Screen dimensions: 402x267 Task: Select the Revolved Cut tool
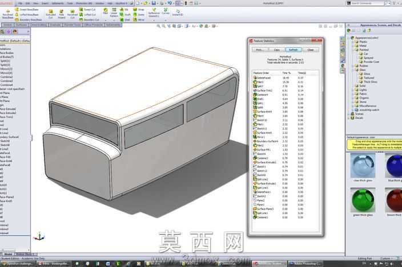pos(73,14)
